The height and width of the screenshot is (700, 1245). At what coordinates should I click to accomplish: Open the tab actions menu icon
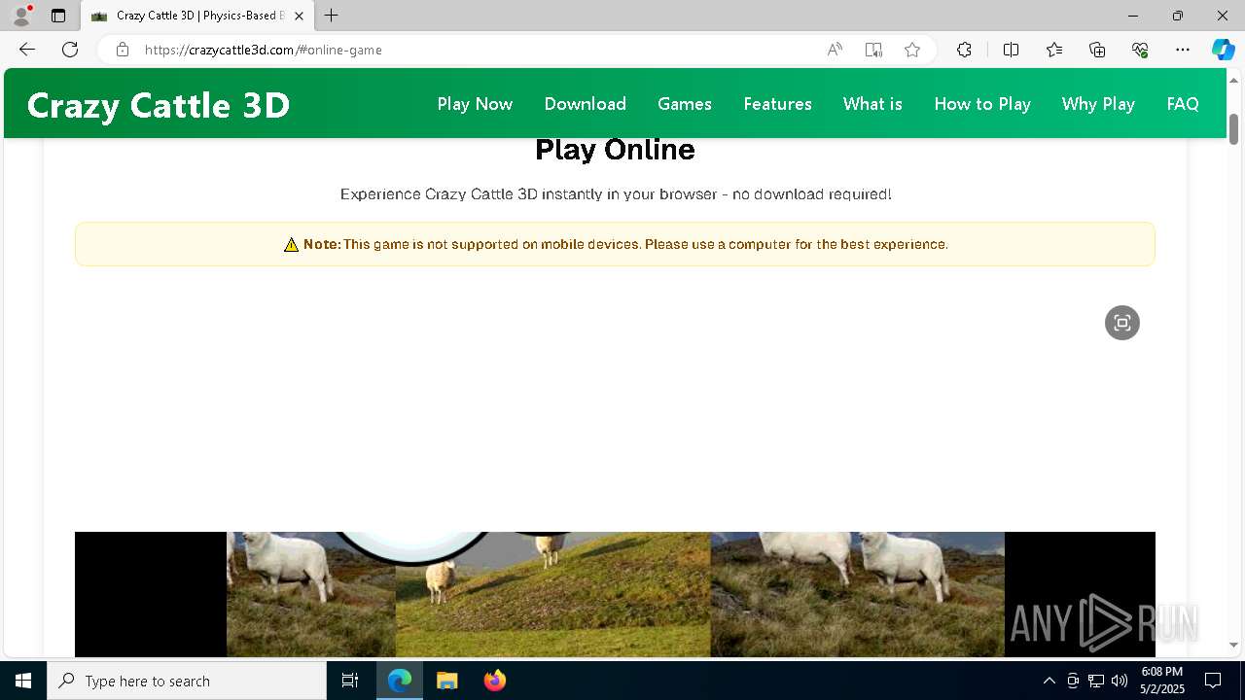coord(58,16)
